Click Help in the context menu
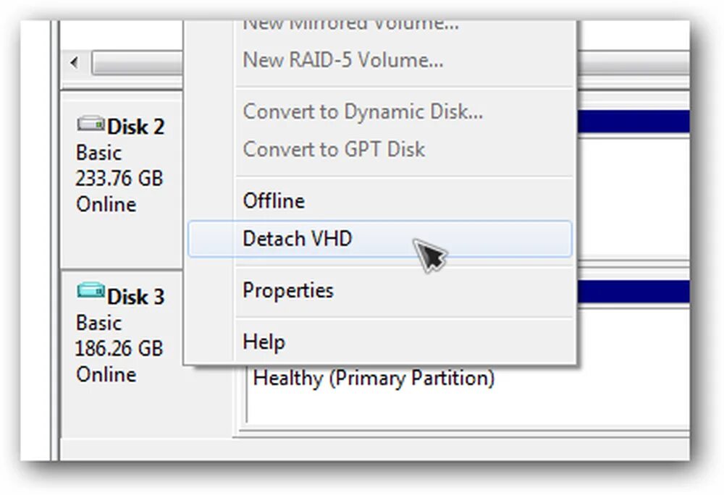The image size is (724, 495). (x=380, y=342)
